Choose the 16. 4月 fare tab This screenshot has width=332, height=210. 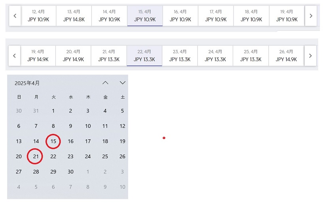[180, 16]
